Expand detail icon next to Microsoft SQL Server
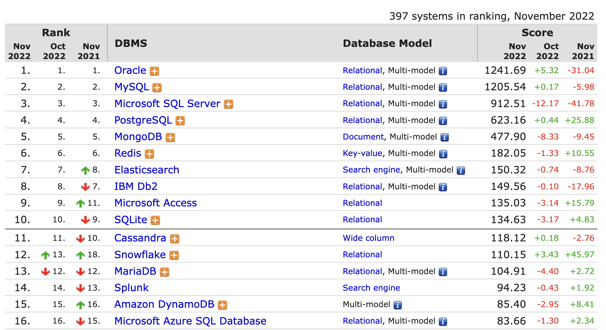 pyautogui.click(x=229, y=104)
